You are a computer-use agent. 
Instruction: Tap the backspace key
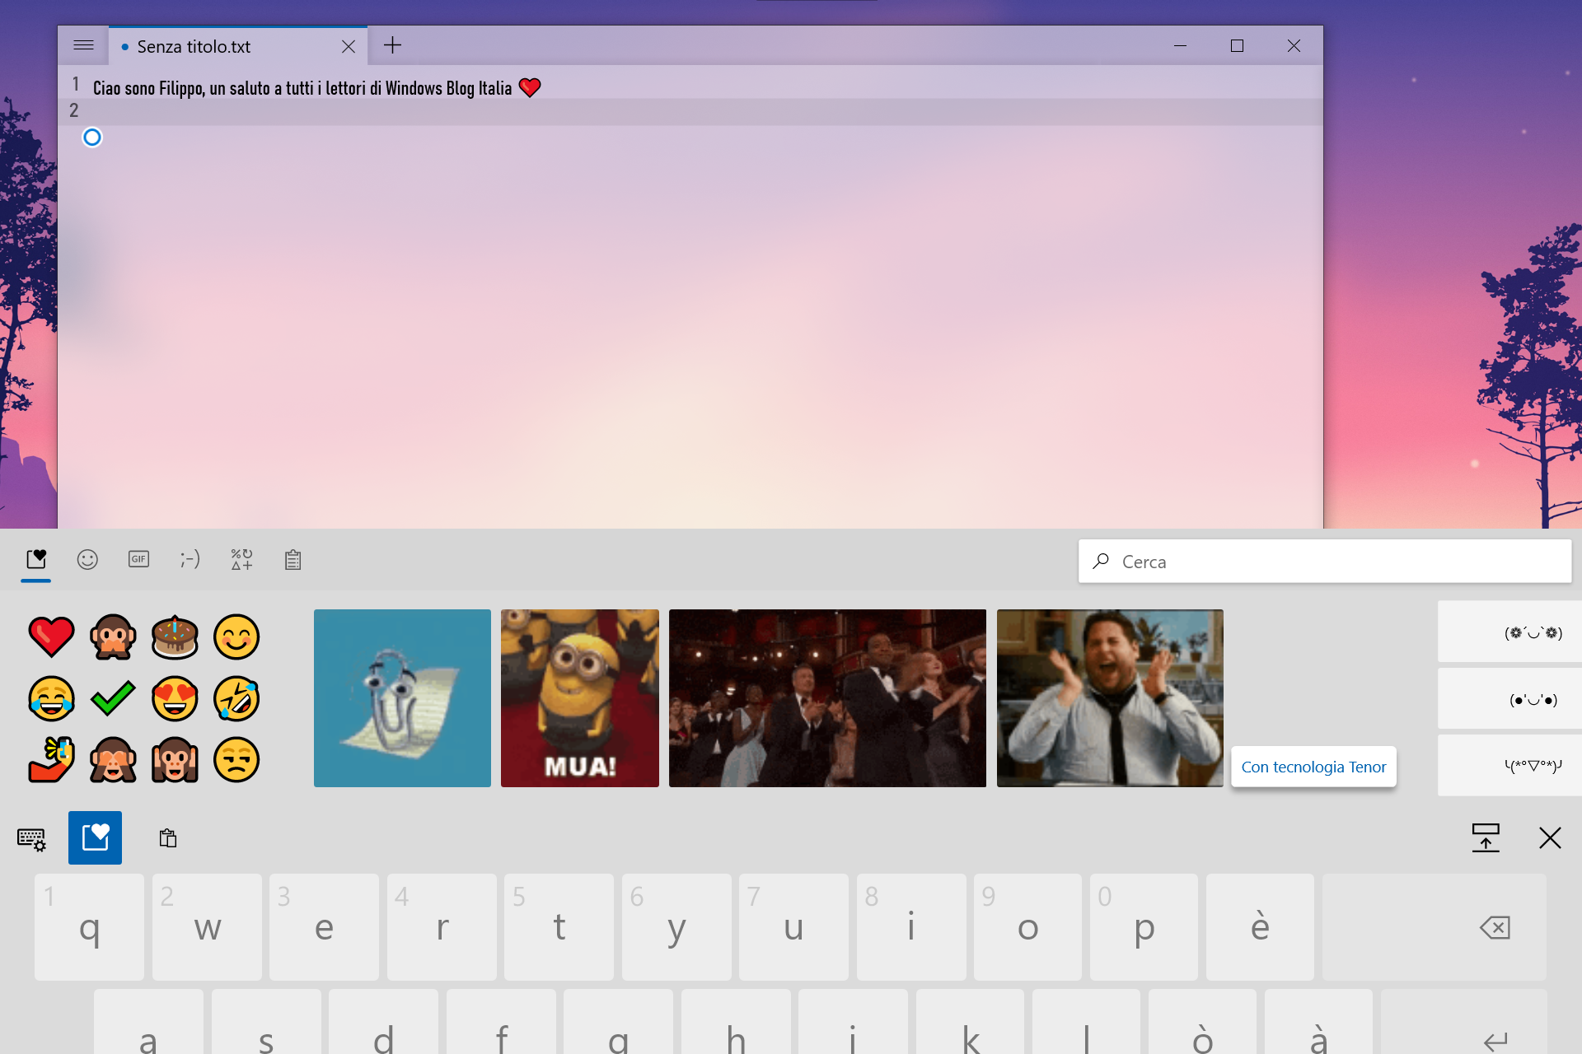(1435, 927)
